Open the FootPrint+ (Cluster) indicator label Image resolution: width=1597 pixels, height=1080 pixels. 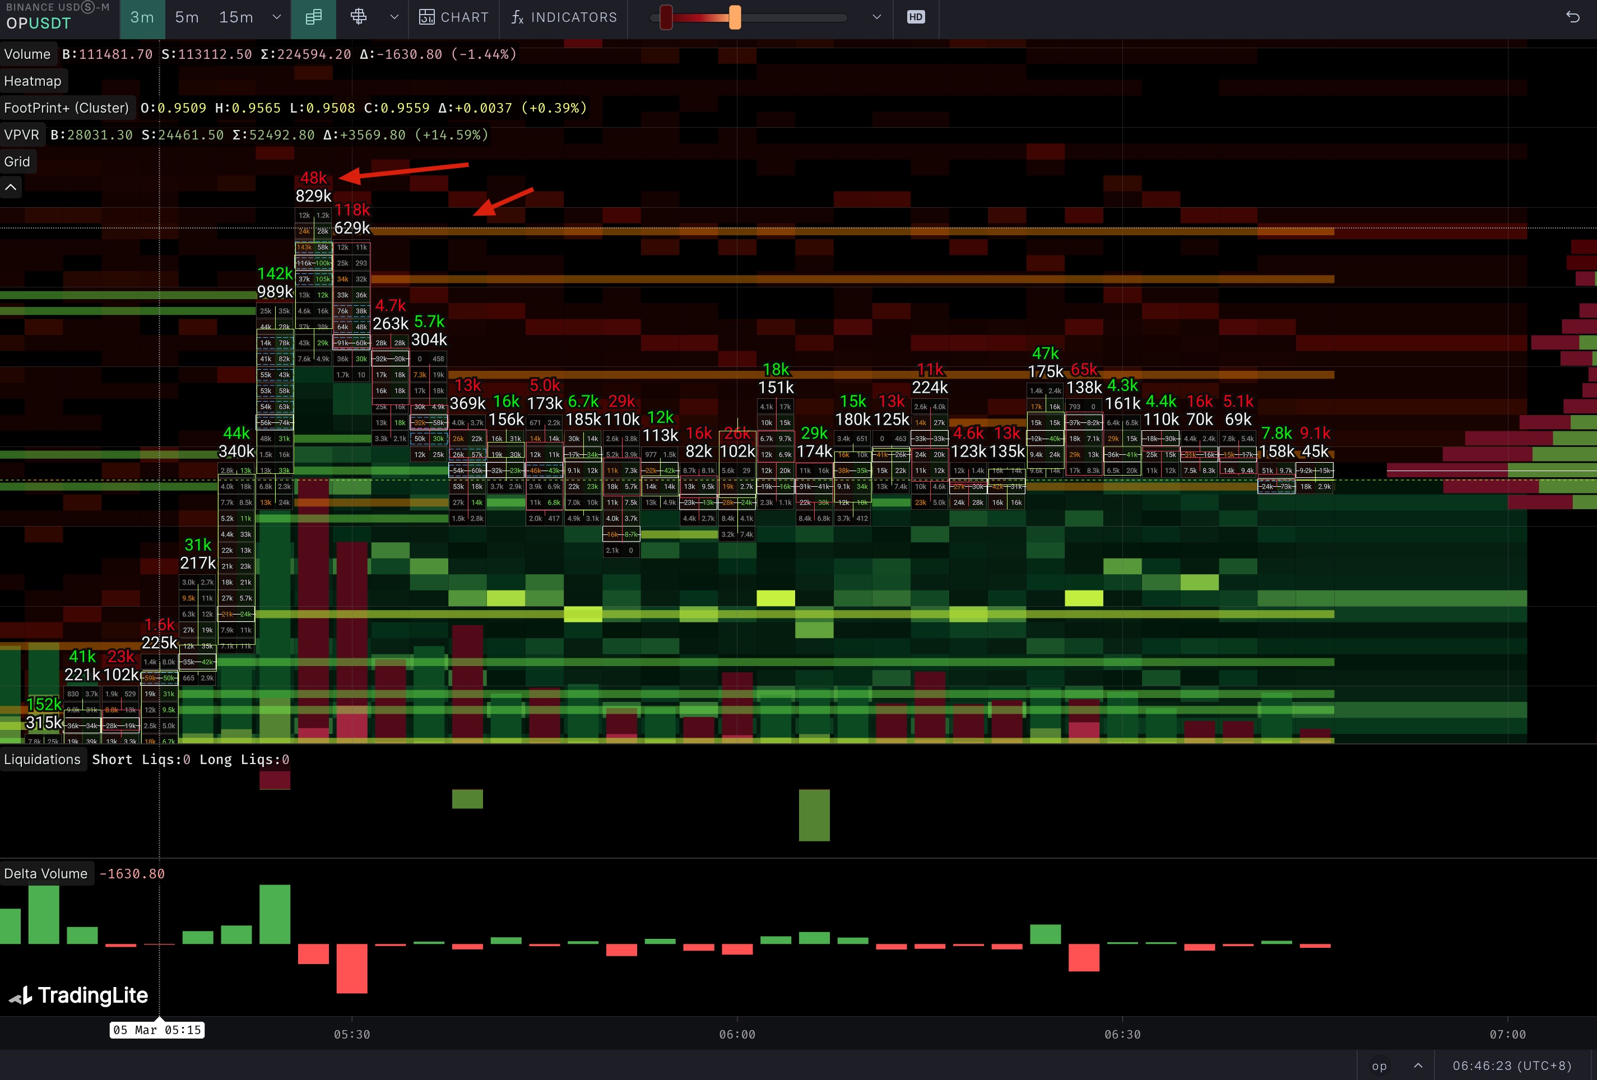[x=67, y=108]
